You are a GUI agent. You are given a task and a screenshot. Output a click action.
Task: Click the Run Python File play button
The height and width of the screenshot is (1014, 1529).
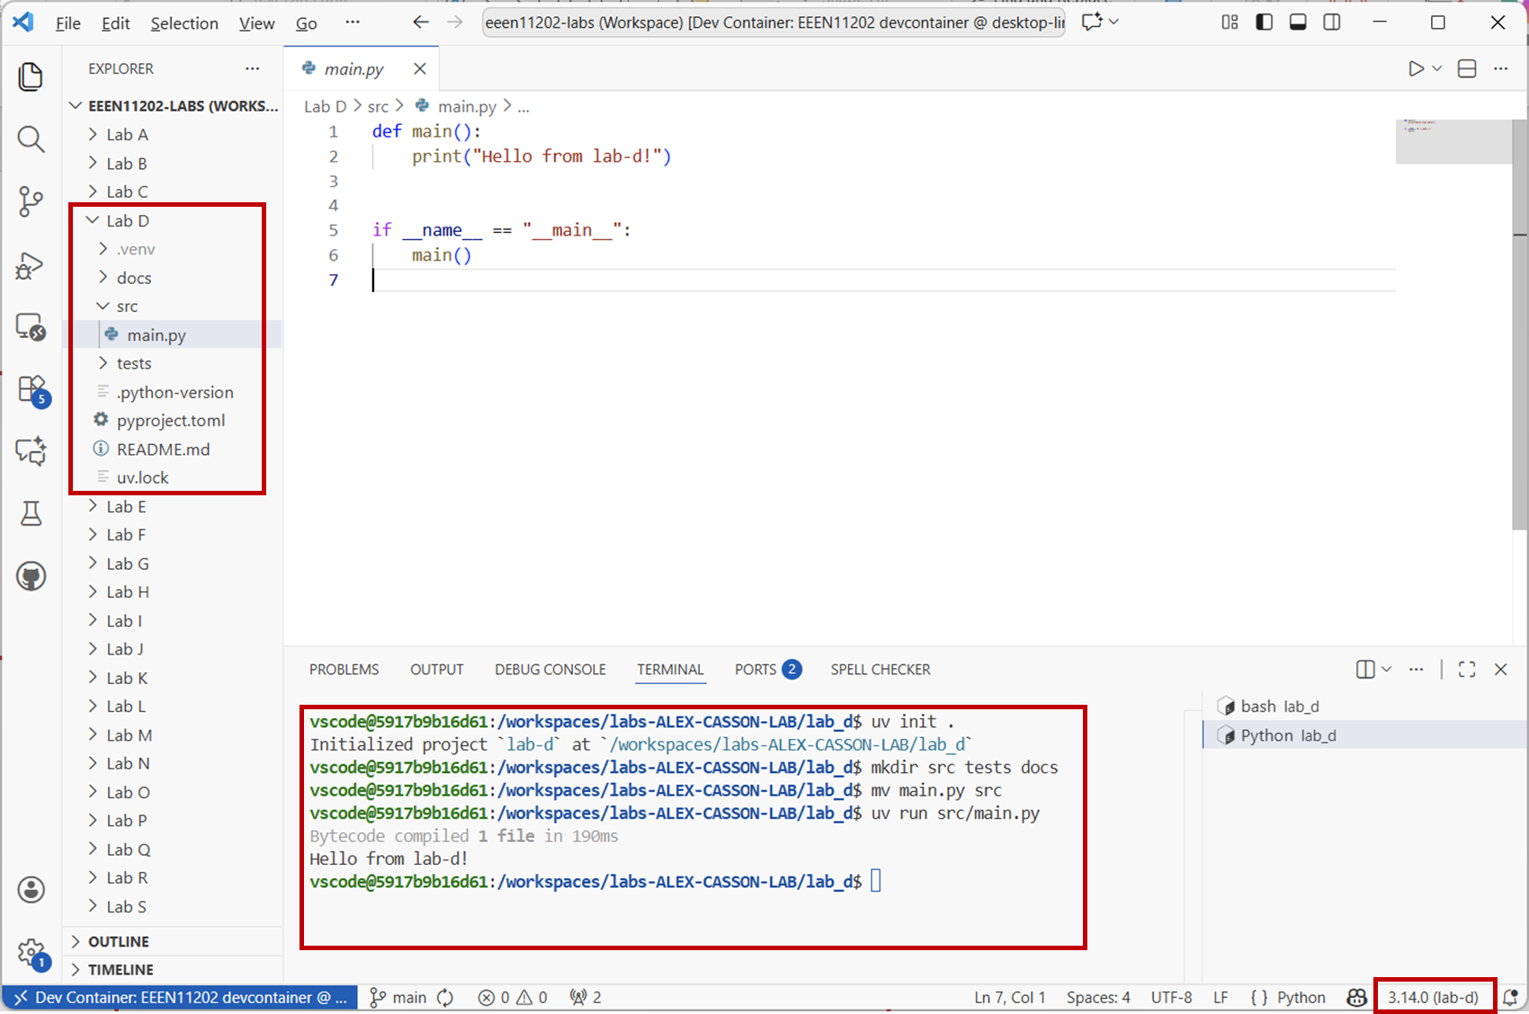point(1416,69)
